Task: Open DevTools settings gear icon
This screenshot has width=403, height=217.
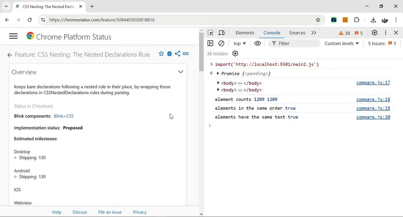Action: (x=374, y=33)
